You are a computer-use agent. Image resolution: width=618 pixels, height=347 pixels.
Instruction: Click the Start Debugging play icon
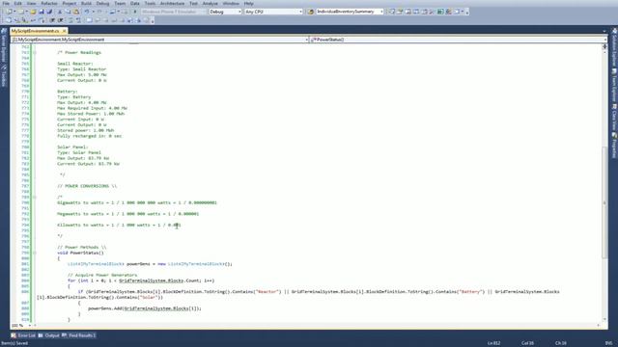(x=135, y=12)
